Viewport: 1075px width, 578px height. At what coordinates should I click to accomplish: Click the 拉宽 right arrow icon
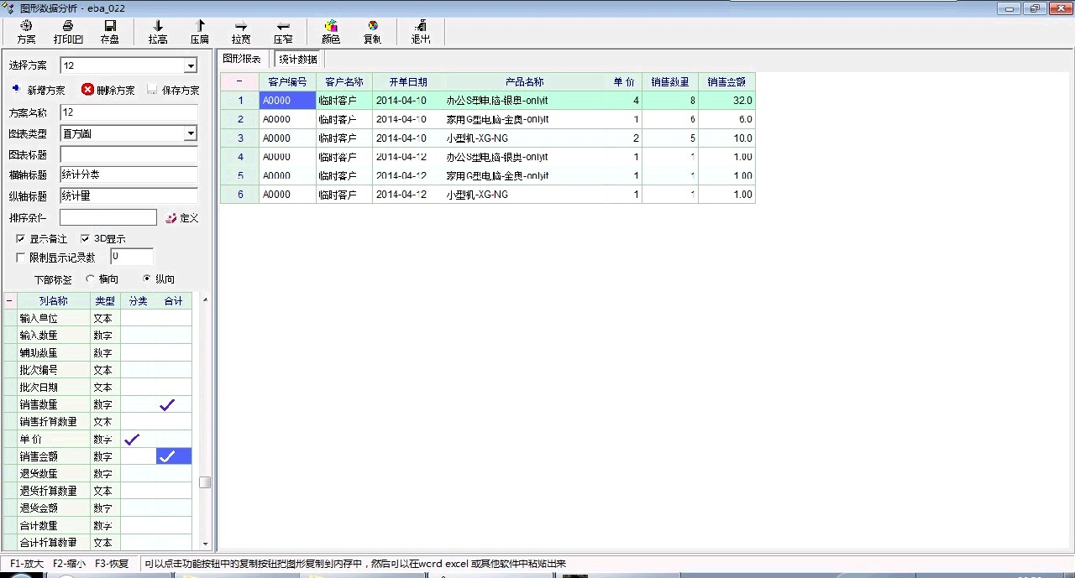[x=241, y=26]
